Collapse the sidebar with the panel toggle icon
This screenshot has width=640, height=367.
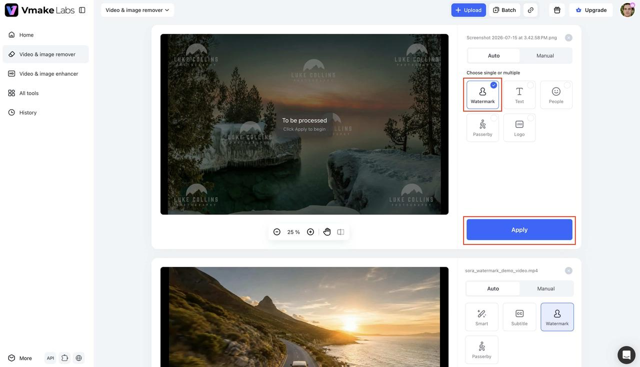point(82,10)
